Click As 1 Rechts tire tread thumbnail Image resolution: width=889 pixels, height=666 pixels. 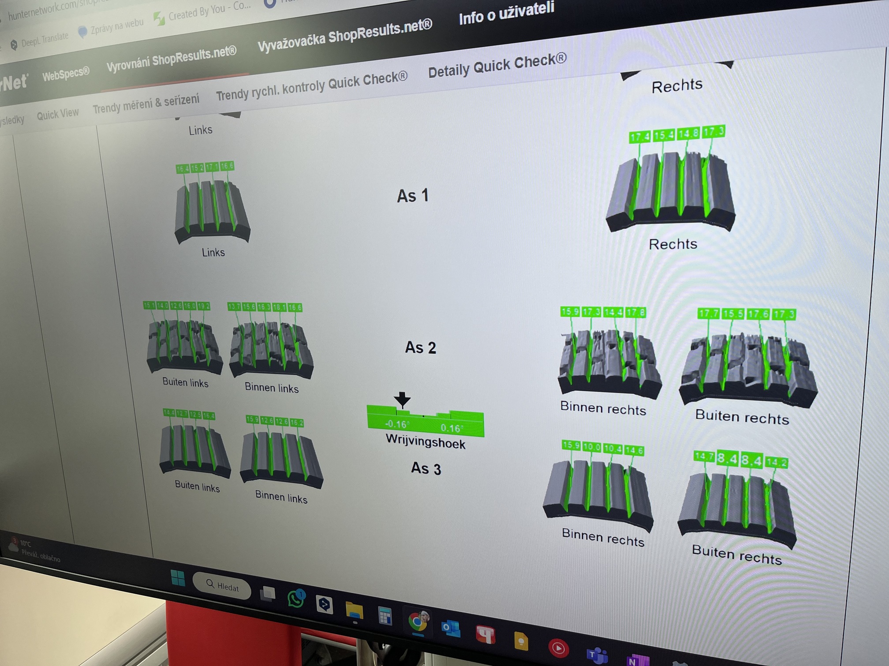point(671,189)
